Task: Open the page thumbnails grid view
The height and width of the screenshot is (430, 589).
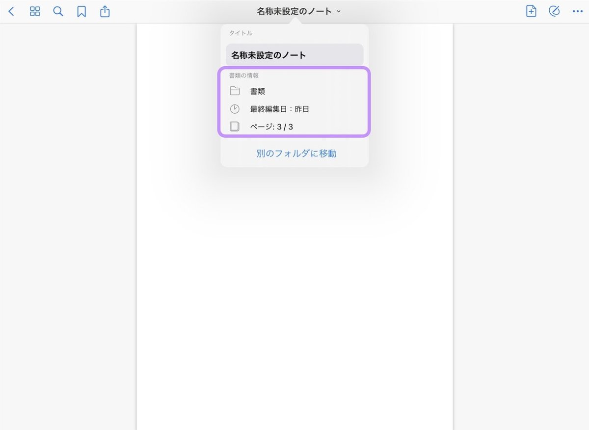Action: tap(34, 11)
